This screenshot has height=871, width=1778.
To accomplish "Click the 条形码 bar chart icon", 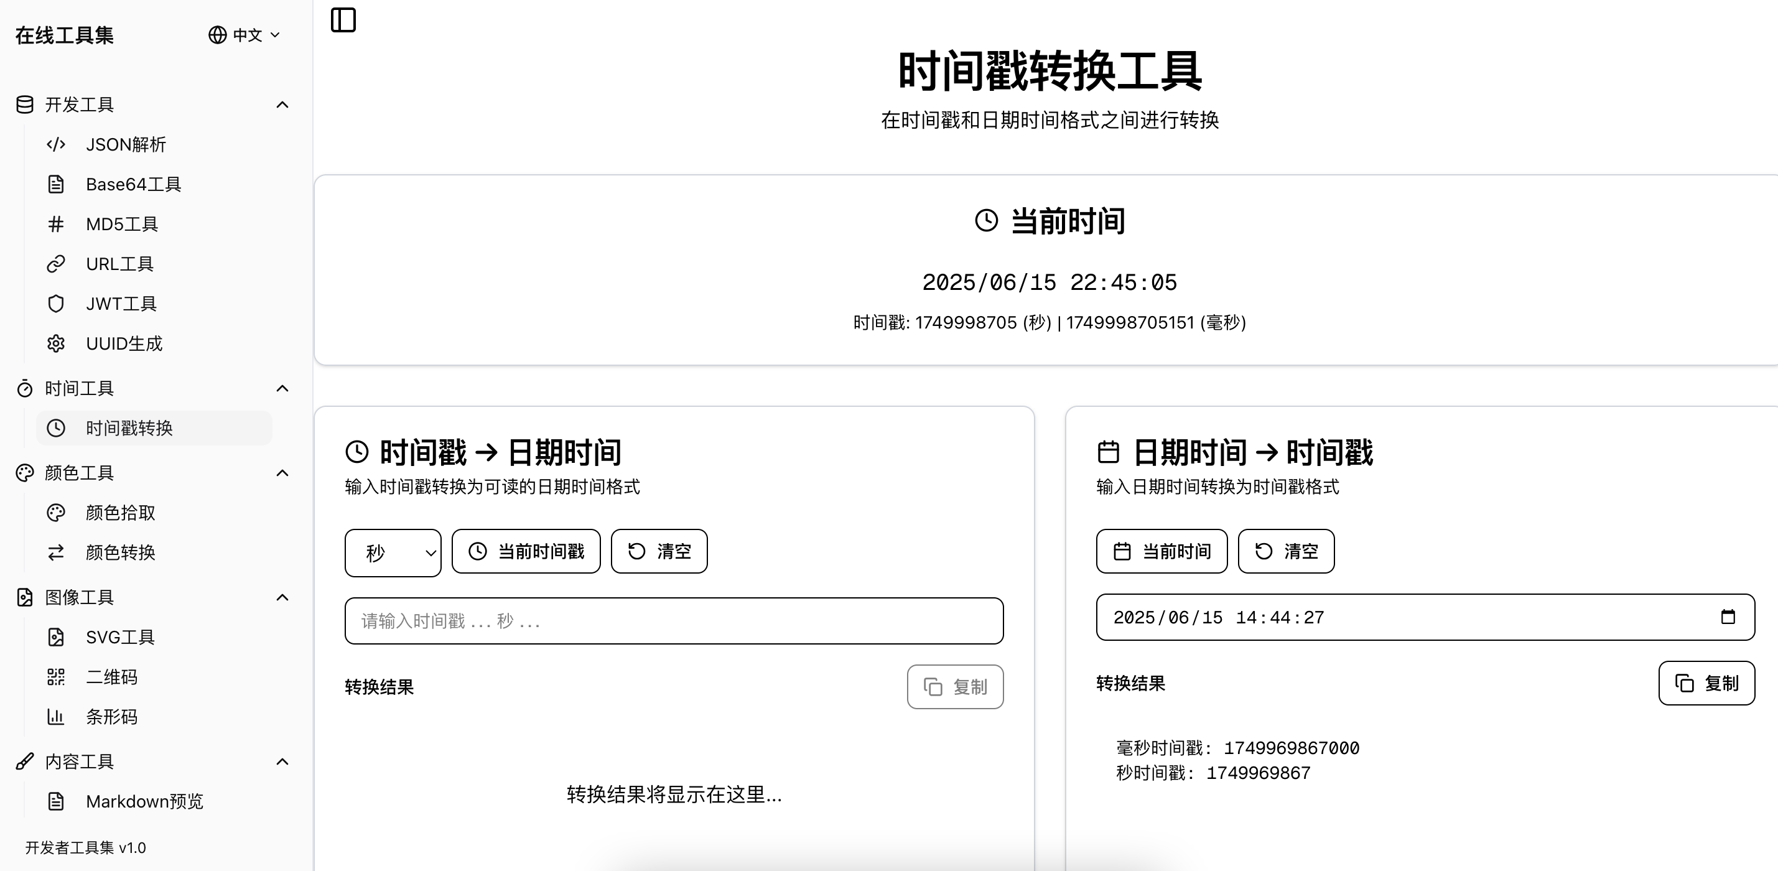I will pos(56,717).
